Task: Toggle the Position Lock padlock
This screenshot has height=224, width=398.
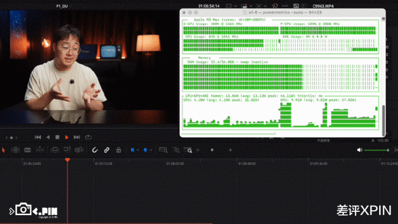Action: [x=118, y=150]
